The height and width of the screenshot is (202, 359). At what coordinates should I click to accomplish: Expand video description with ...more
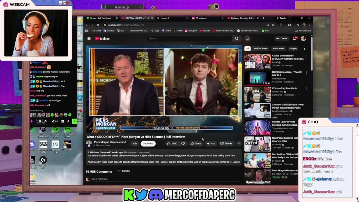pos(236,162)
